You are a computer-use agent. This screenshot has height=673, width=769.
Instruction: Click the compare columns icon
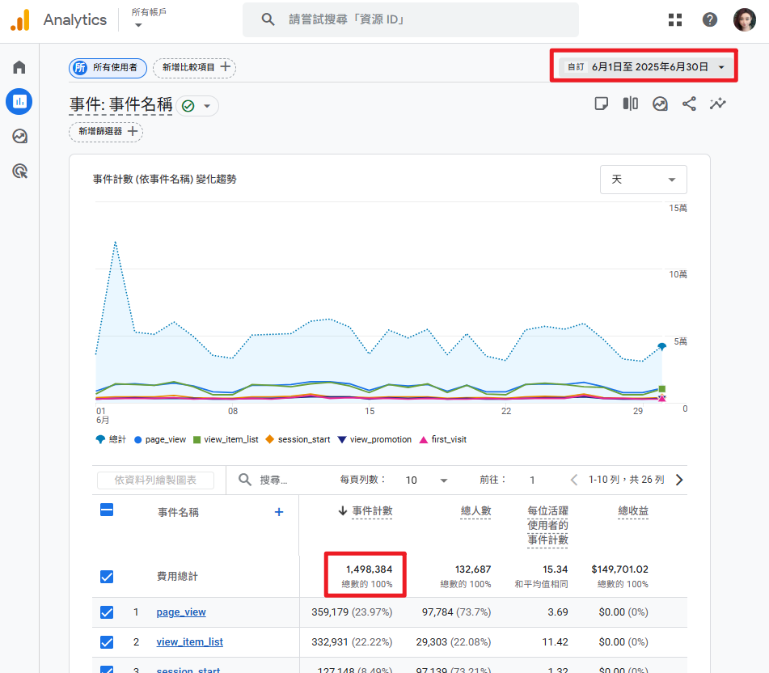pos(631,104)
